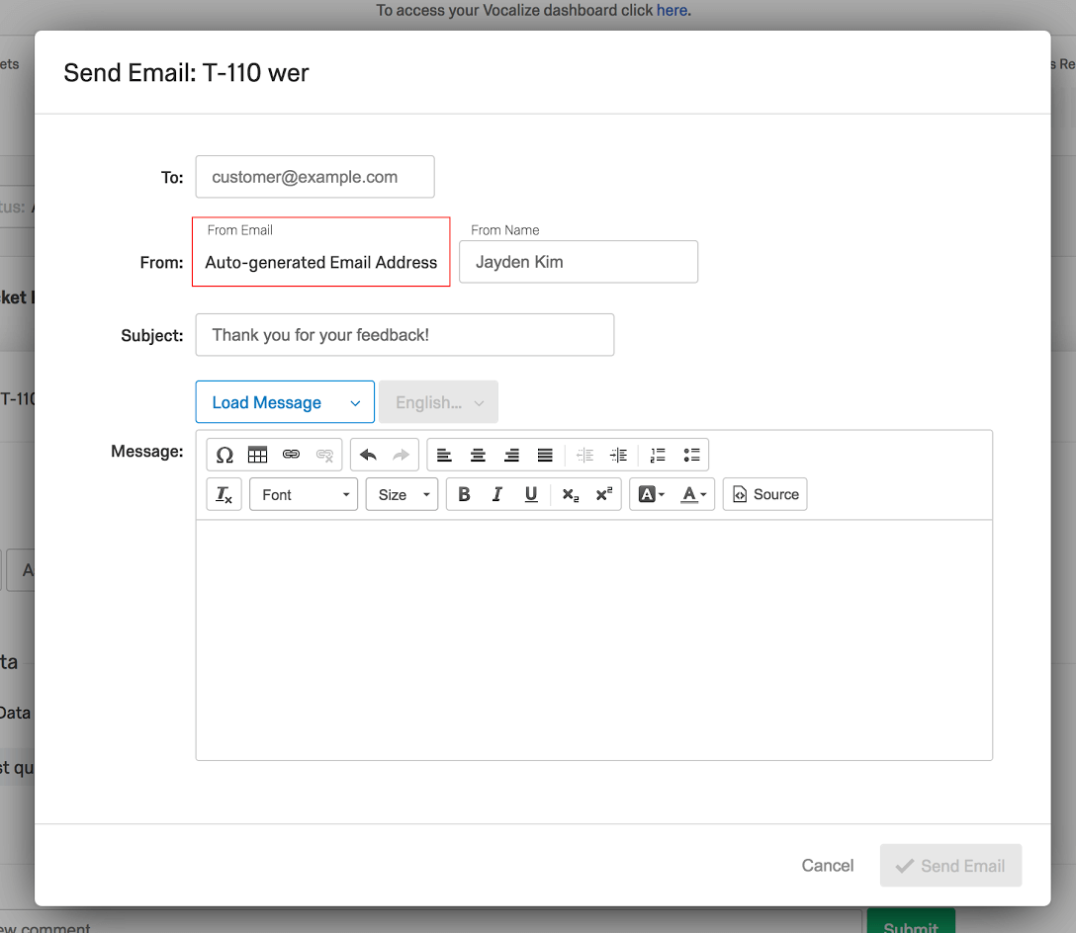Toggle underline formatting
Viewport: 1076px width, 933px height.
(531, 494)
